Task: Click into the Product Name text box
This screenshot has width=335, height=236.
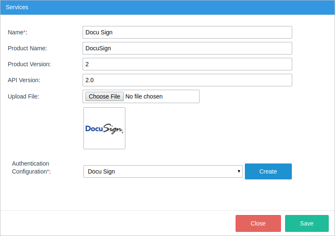Action: click(187, 48)
